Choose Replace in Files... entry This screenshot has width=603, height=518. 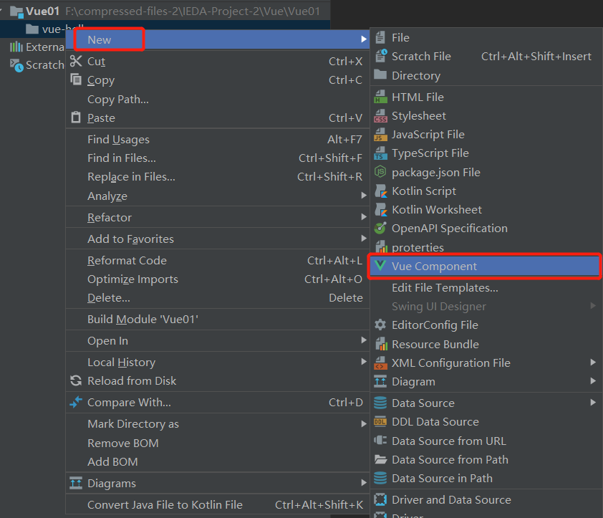coord(218,177)
